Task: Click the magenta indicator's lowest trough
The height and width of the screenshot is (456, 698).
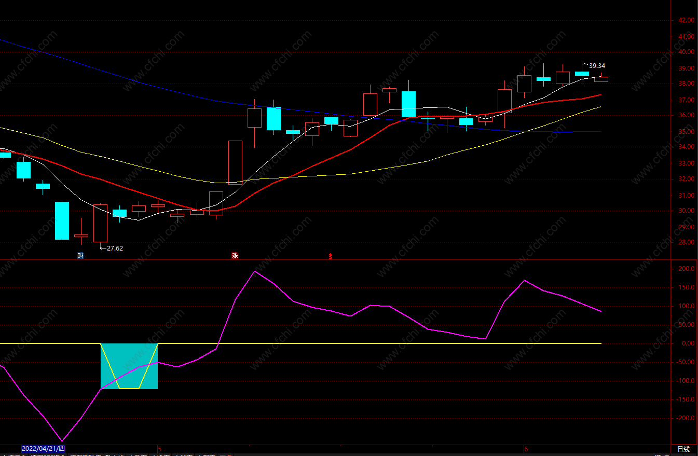Action: pyautogui.click(x=62, y=441)
